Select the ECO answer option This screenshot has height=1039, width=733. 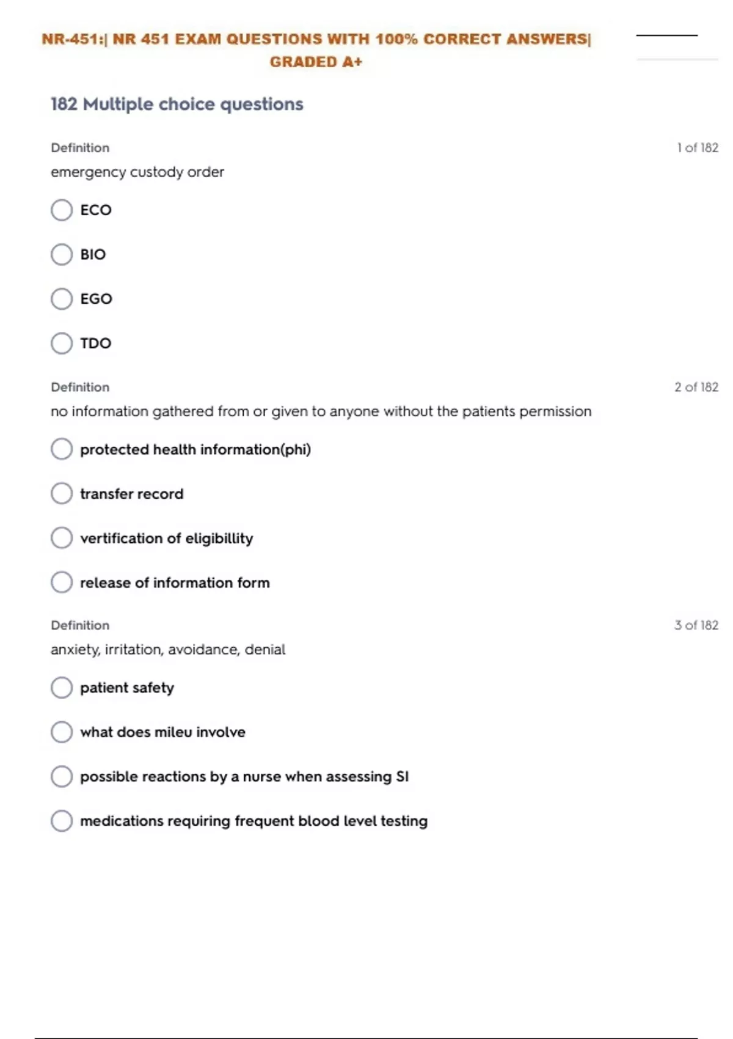62,210
